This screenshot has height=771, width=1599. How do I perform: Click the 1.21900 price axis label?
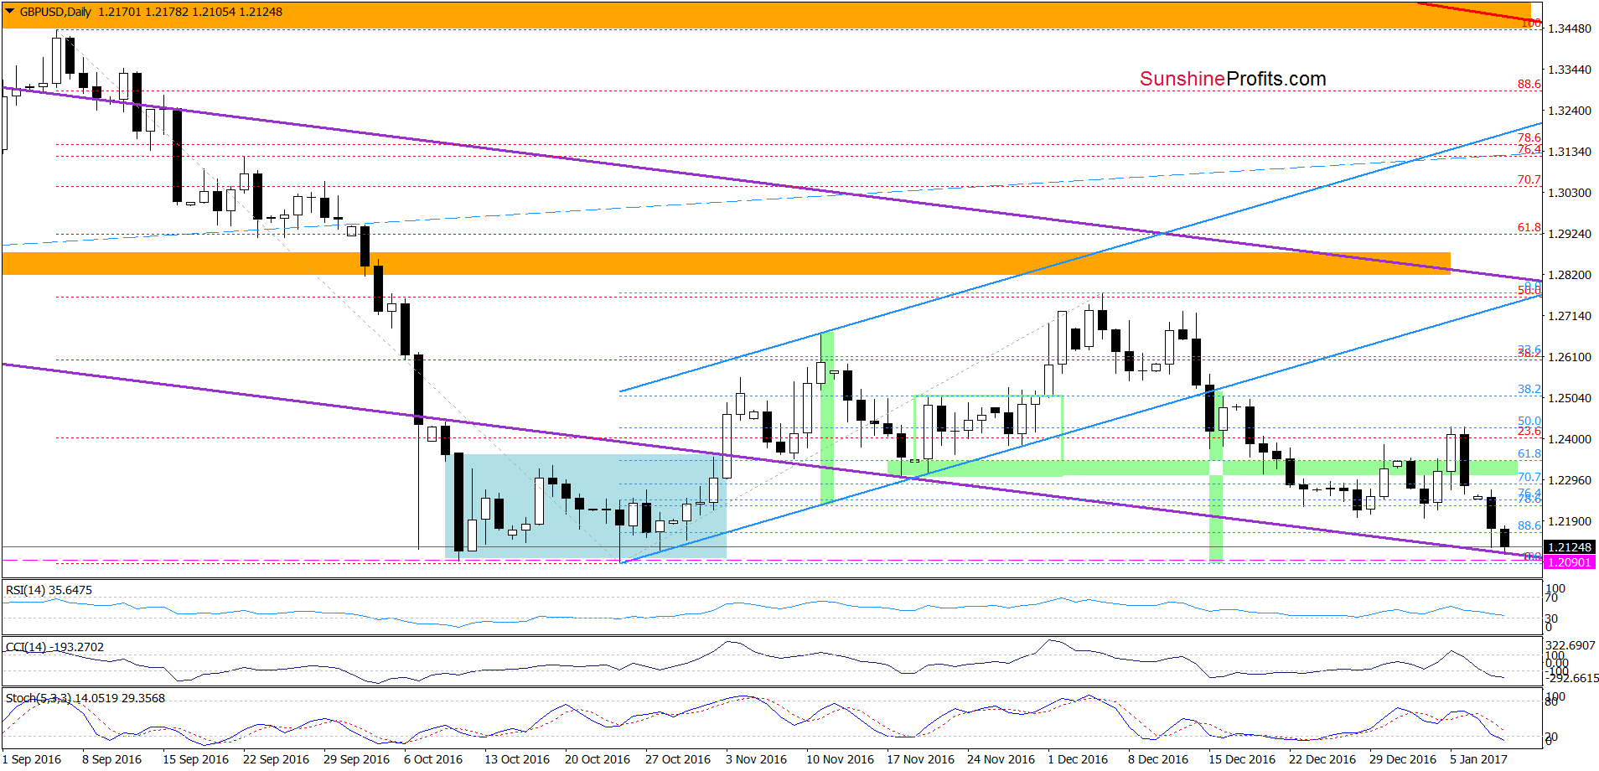pos(1569,521)
